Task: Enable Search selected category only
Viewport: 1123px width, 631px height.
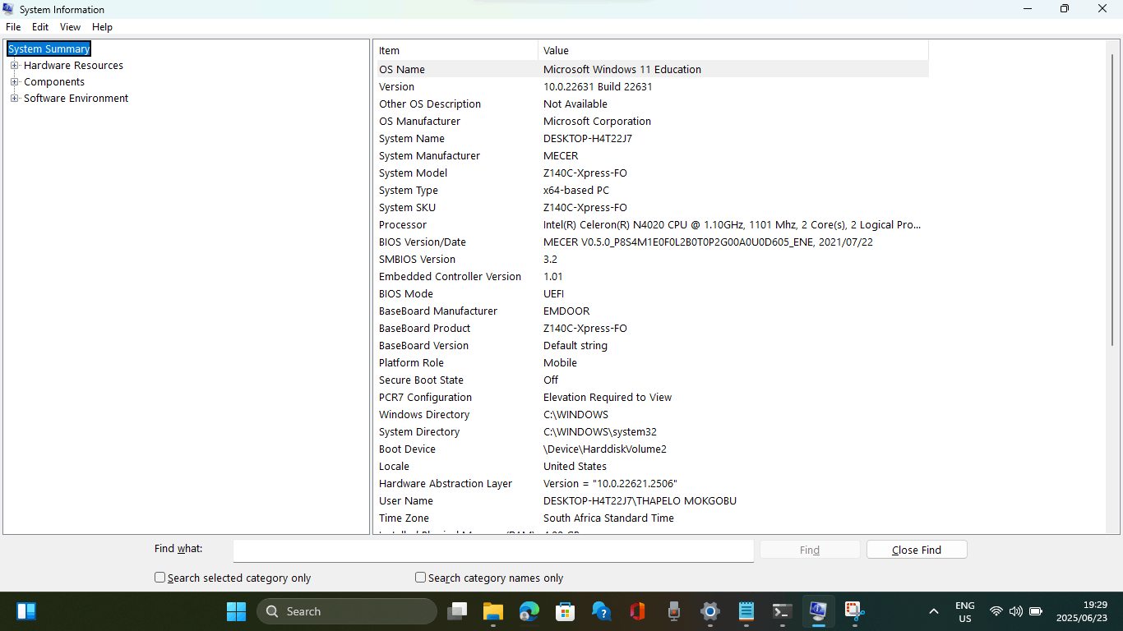Action: point(159,578)
